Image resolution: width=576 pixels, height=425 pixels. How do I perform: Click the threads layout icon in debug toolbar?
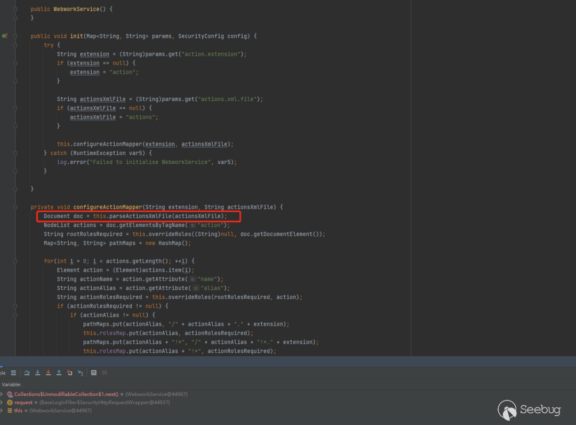point(13,373)
